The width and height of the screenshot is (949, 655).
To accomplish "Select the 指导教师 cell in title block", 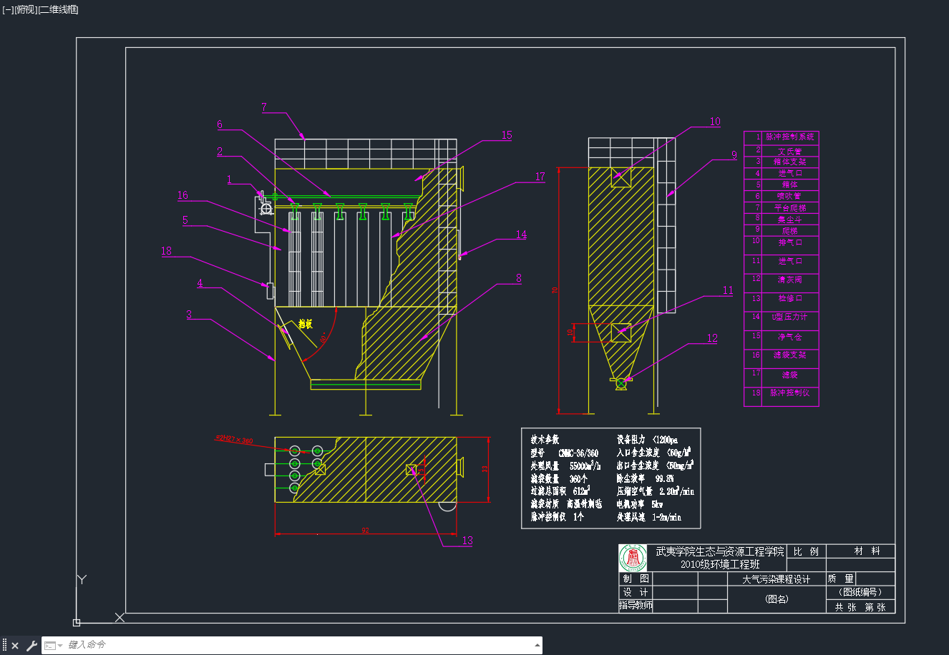I will pyautogui.click(x=636, y=606).
